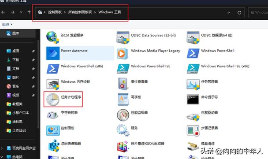Click 所有控制面板项 in the breadcrumb

pos(80,12)
